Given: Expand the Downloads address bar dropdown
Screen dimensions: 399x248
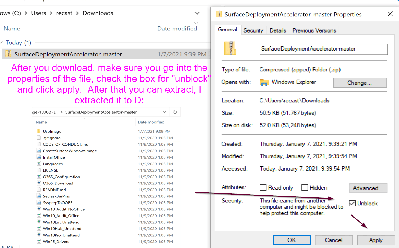Looking at the screenshot, I should tap(197, 13).
